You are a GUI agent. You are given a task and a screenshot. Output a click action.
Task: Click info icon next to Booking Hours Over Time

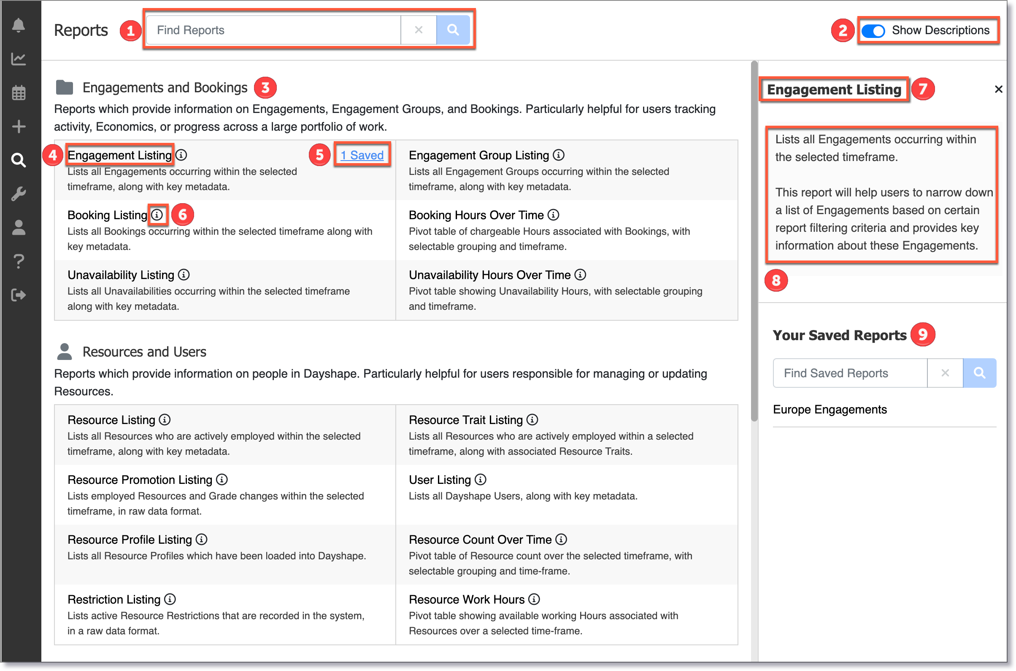(x=554, y=215)
